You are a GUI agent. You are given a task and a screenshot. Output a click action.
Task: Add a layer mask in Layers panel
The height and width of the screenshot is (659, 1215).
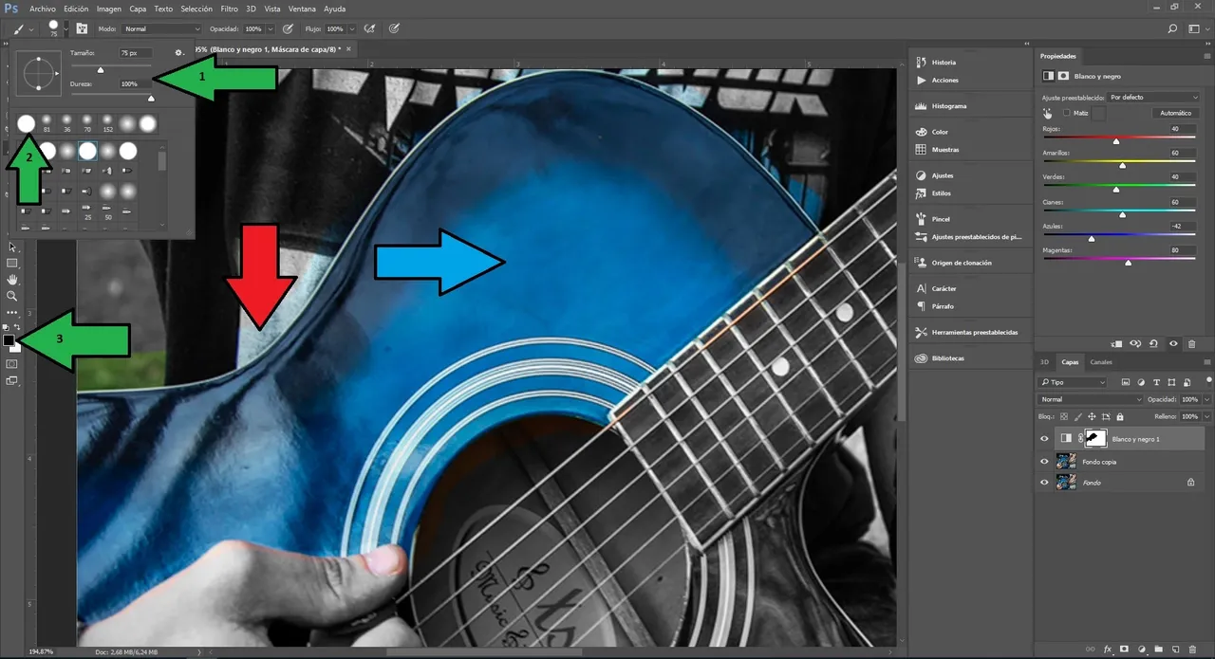[x=1124, y=649]
